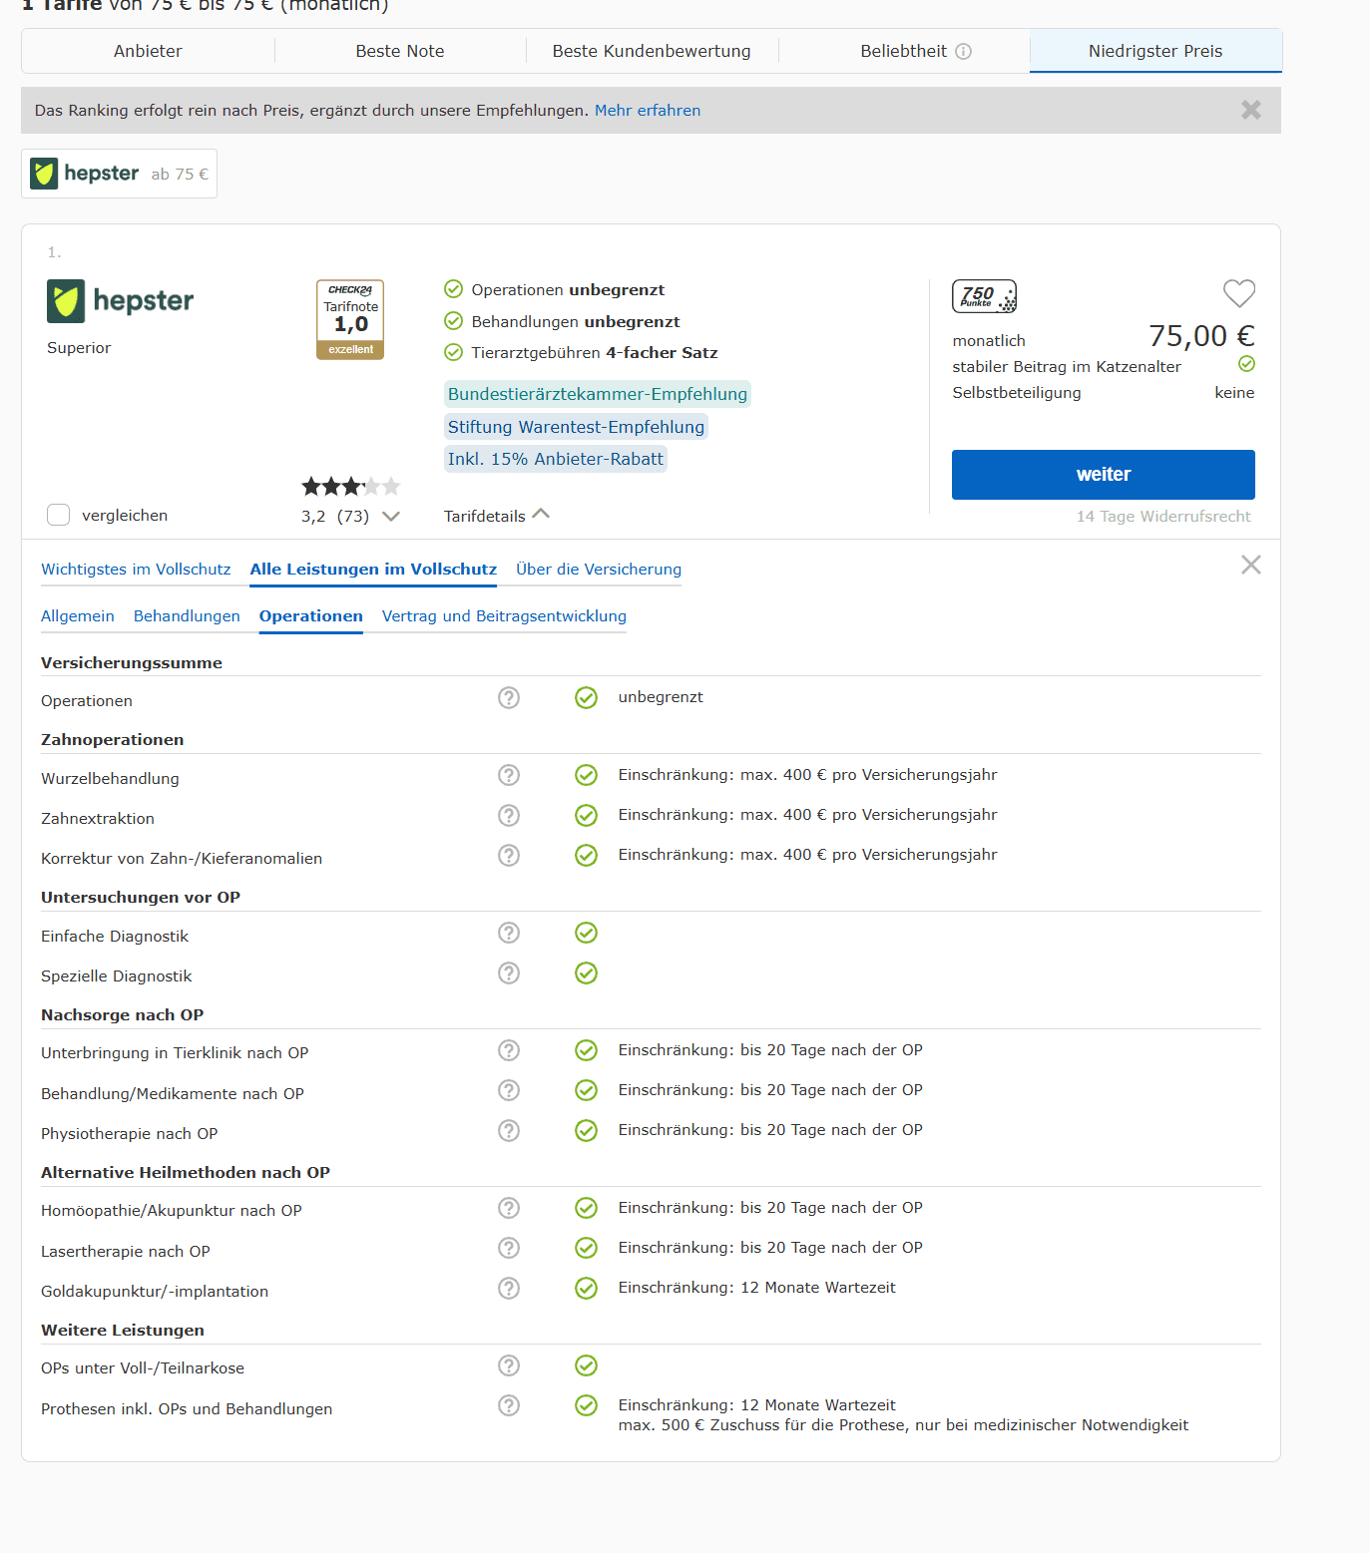
Task: Expand customer ratings 3,2 (73) chevron
Action: coord(391,516)
